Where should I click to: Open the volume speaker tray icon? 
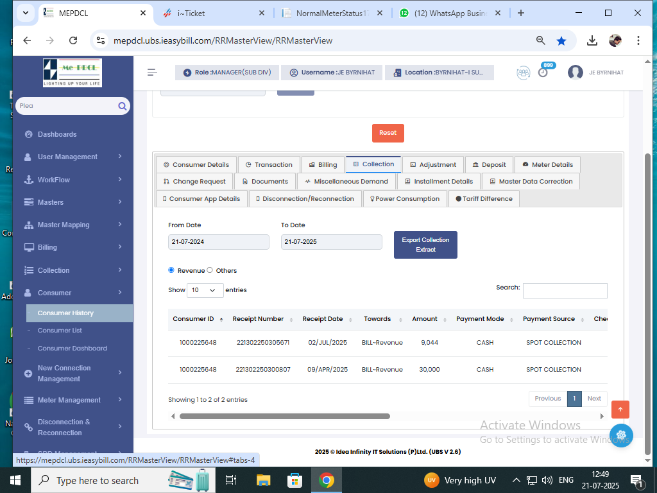[547, 480]
